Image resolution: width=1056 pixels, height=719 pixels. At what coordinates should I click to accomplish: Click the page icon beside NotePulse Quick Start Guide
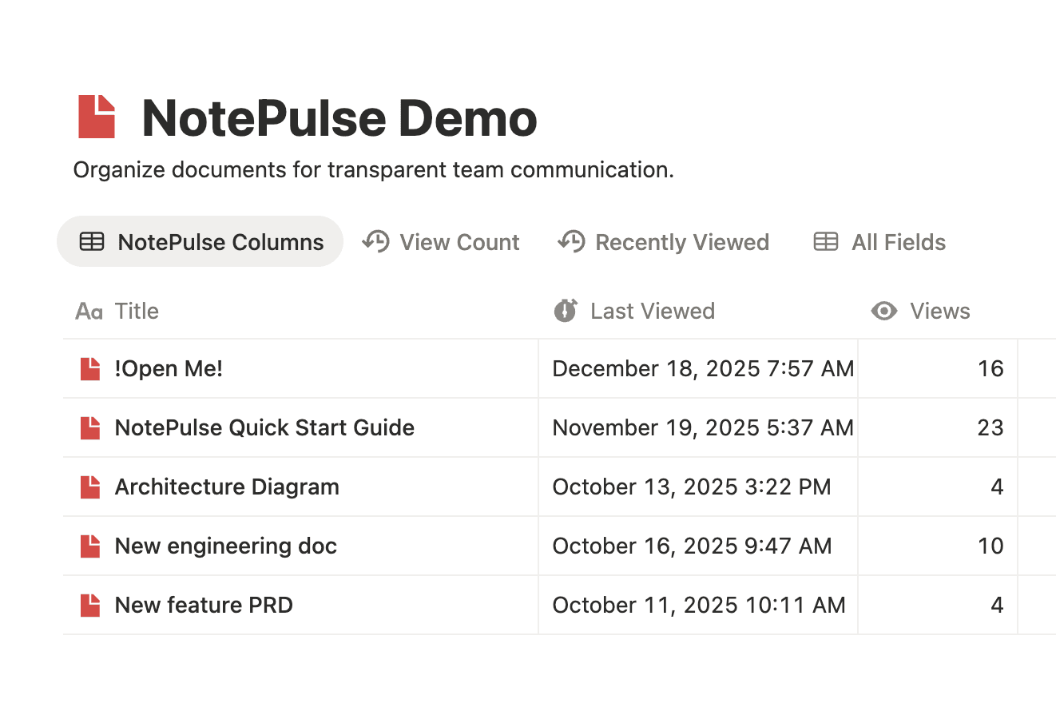(x=90, y=427)
